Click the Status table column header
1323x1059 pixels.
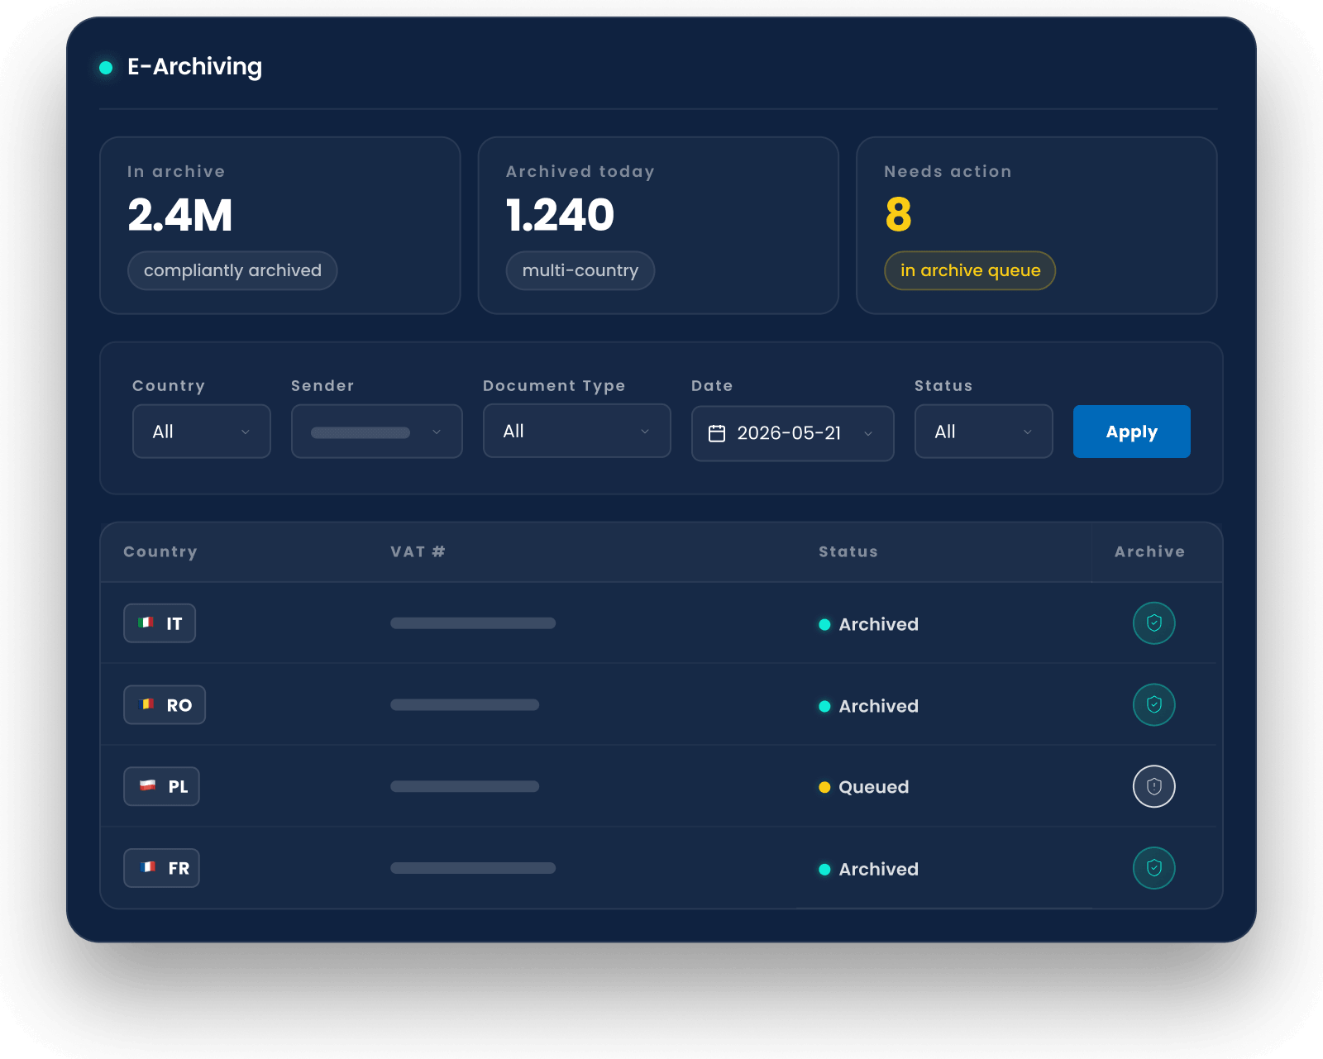[x=848, y=551]
